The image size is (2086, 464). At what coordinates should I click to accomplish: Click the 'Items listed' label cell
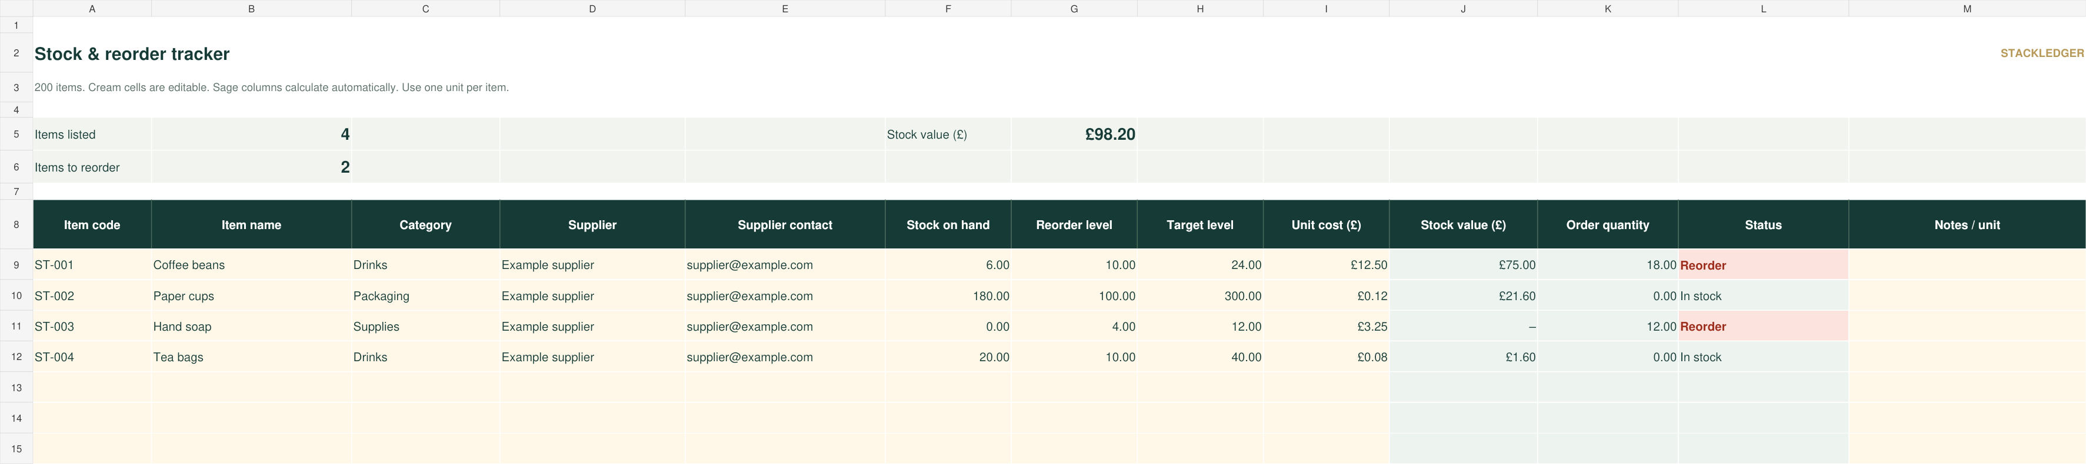click(92, 134)
